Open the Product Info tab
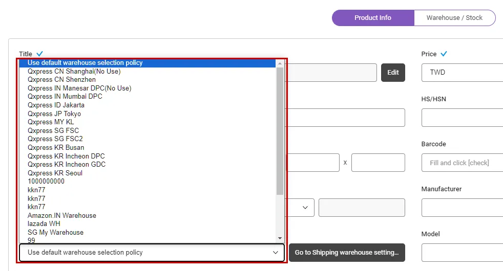503x271 pixels. (372, 18)
